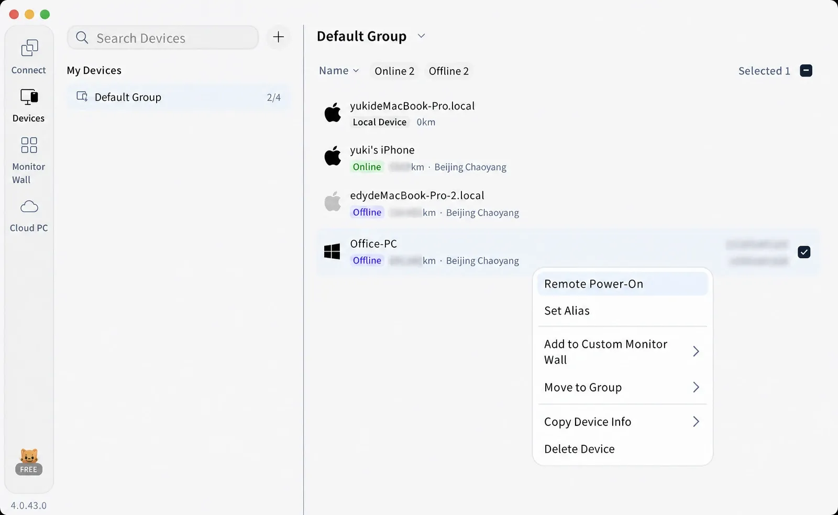Click the FREE plan cat badge
838x515 pixels.
(29, 462)
